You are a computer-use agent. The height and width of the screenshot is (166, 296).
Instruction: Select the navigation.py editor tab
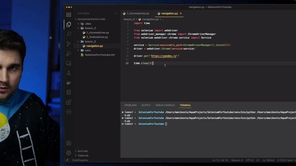(x=170, y=13)
